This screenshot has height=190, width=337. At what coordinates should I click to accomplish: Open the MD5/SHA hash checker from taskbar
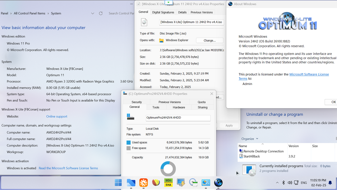(x=168, y=182)
